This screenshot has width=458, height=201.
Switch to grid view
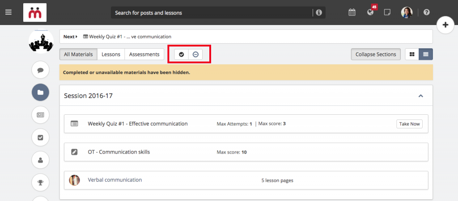click(412, 54)
